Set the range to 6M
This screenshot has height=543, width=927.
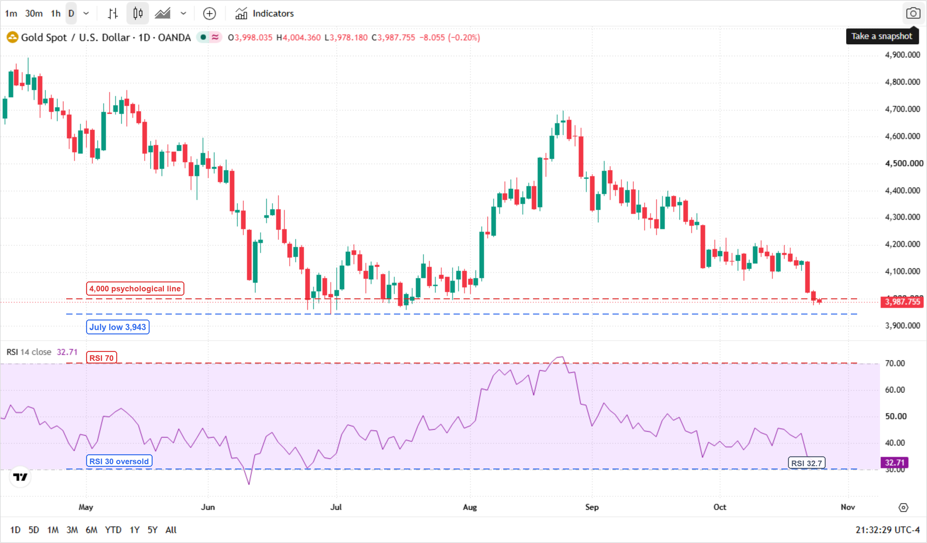[x=91, y=530]
